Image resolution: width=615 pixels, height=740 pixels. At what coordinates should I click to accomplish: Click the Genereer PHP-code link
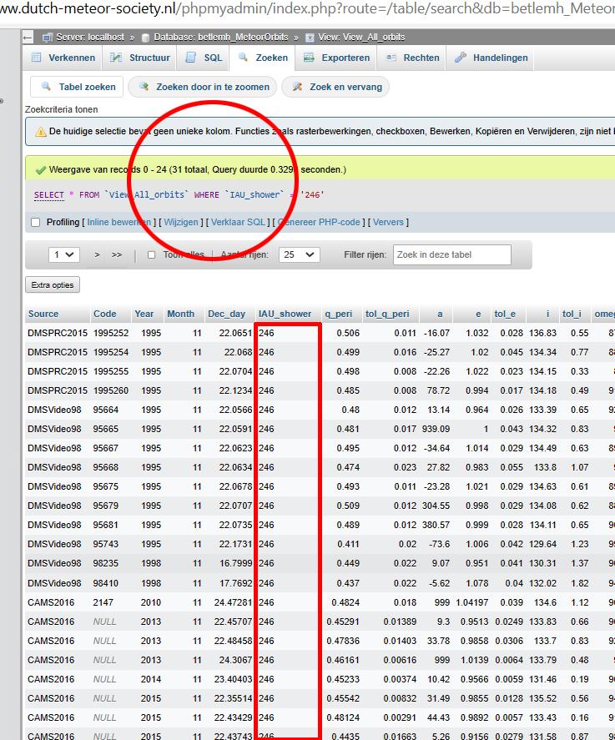[319, 222]
